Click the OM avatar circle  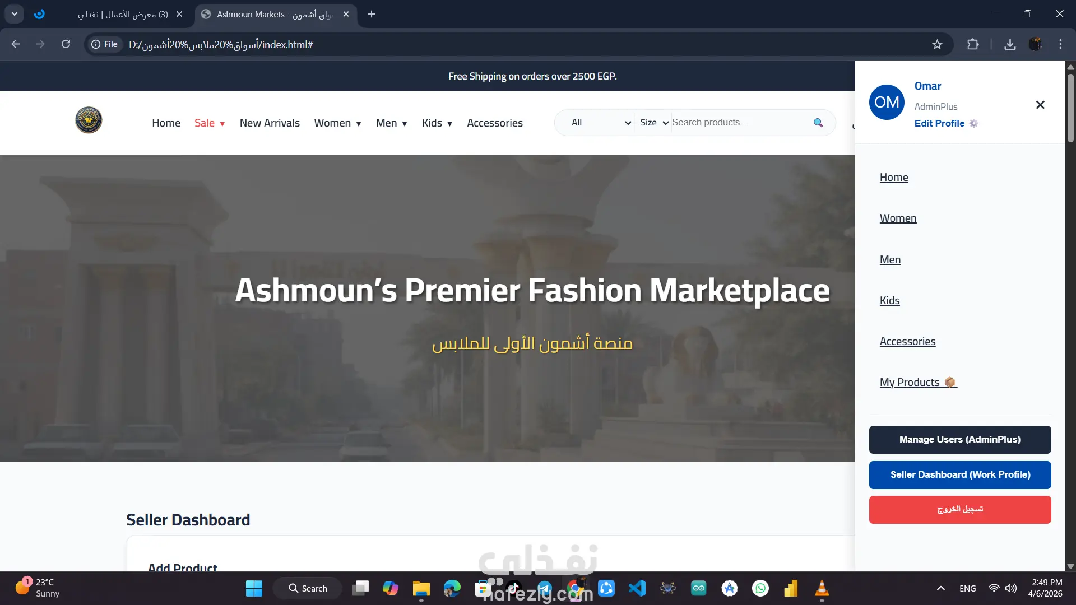coord(887,102)
